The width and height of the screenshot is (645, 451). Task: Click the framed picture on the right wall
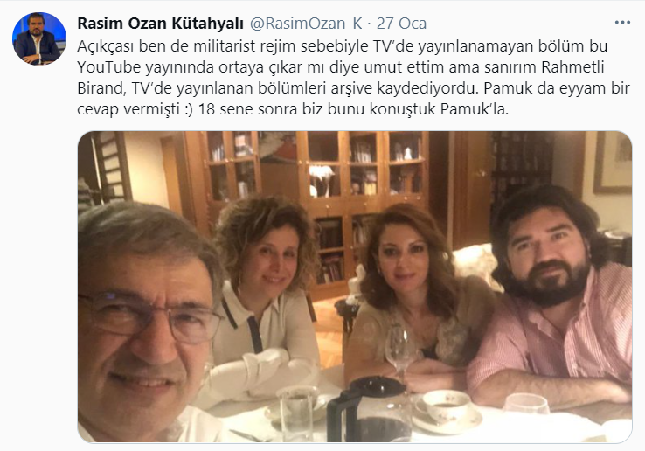tap(613, 162)
